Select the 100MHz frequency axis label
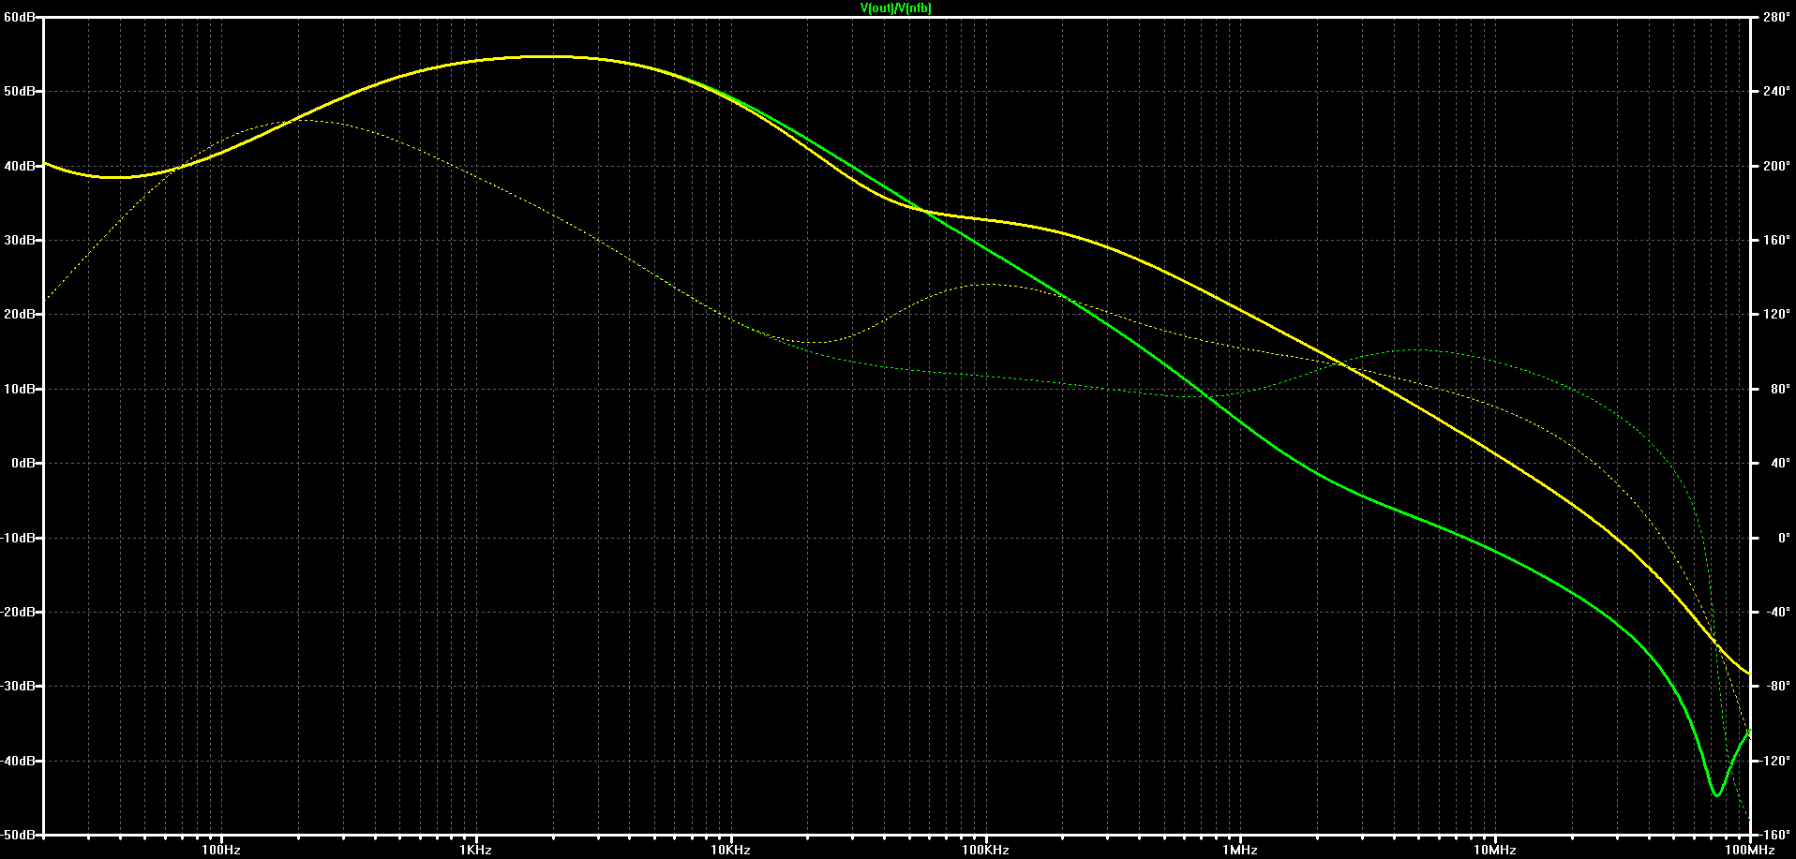This screenshot has height=859, width=1796. (x=1750, y=851)
